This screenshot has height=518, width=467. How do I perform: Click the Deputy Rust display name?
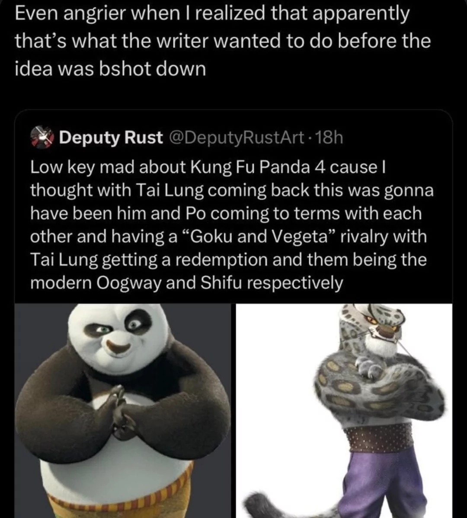[x=111, y=137]
